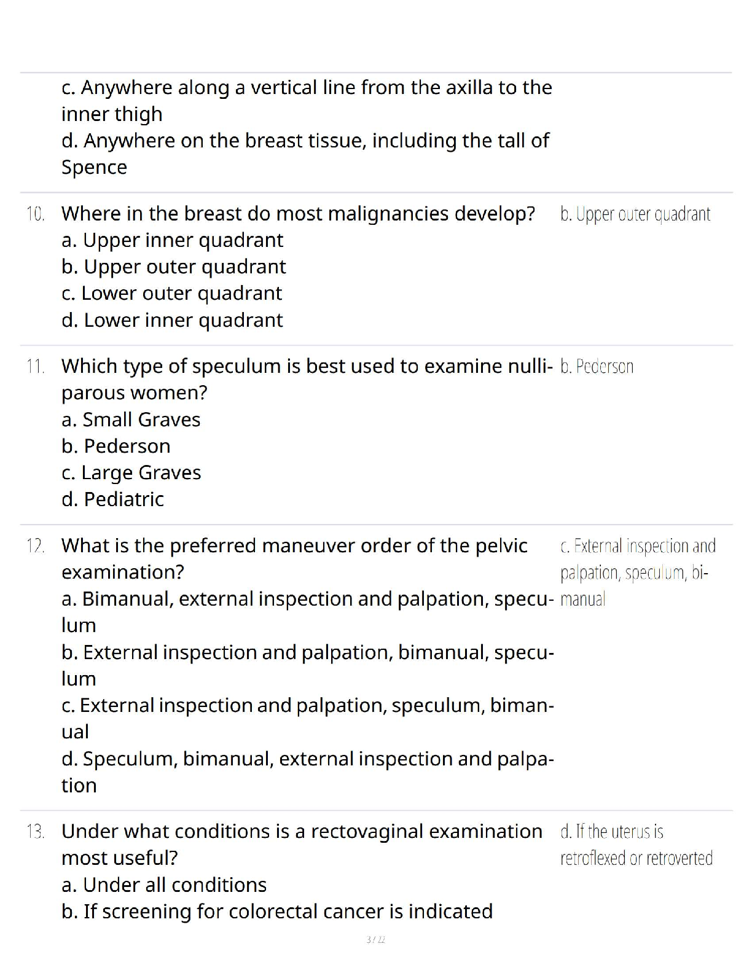The image size is (752, 973).
Task: Select the 'a. Under all conditions' option
Action: (164, 885)
